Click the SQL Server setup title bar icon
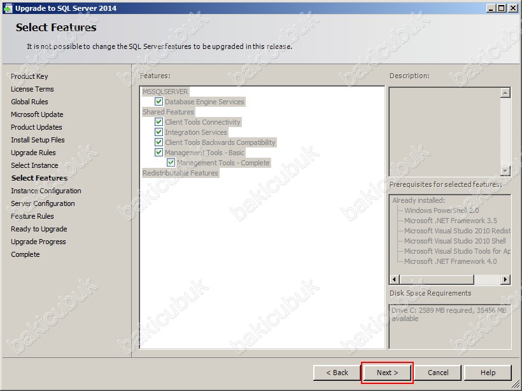The width and height of the screenshot is (522, 391). (8, 8)
